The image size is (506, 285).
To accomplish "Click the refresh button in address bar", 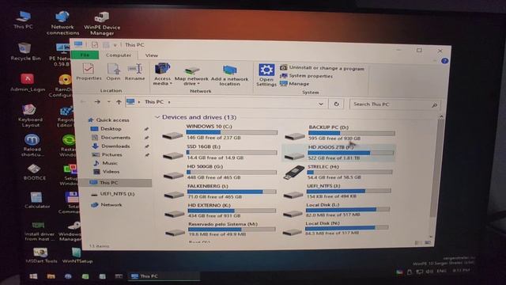I will [x=336, y=104].
